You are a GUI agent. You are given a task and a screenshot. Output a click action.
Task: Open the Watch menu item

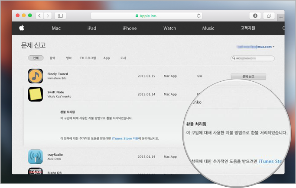point(169,28)
